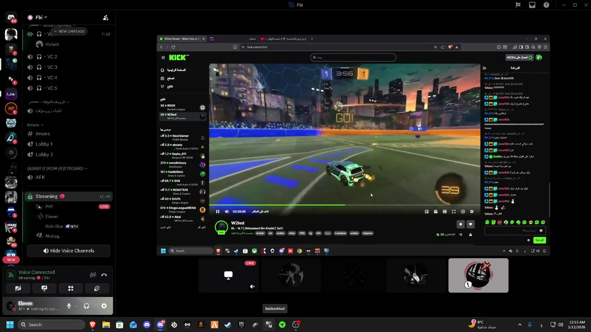The width and height of the screenshot is (591, 332).
Task: Show hidden system tray icons
Action: click(x=520, y=325)
